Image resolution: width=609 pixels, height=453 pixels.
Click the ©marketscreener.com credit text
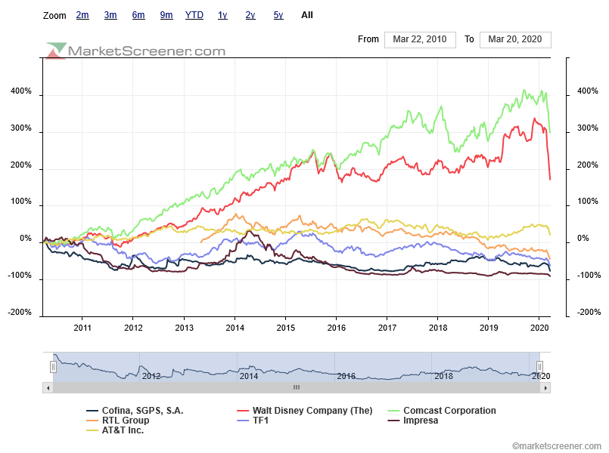[557, 446]
